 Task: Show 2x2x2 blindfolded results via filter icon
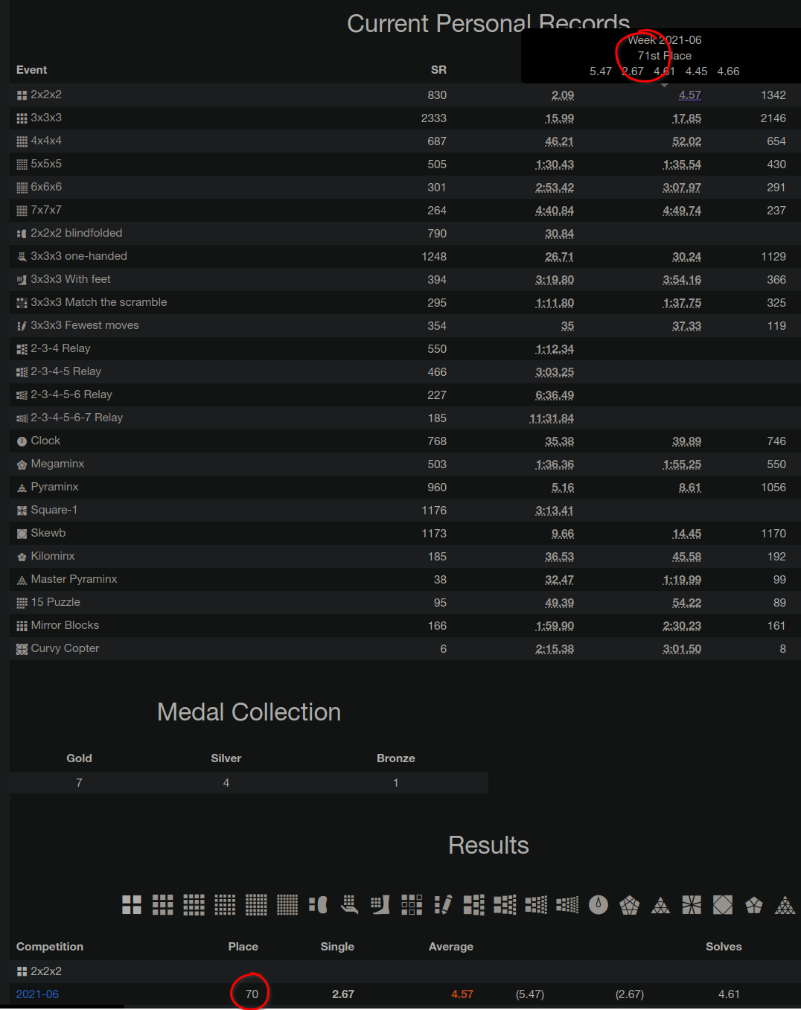point(318,904)
